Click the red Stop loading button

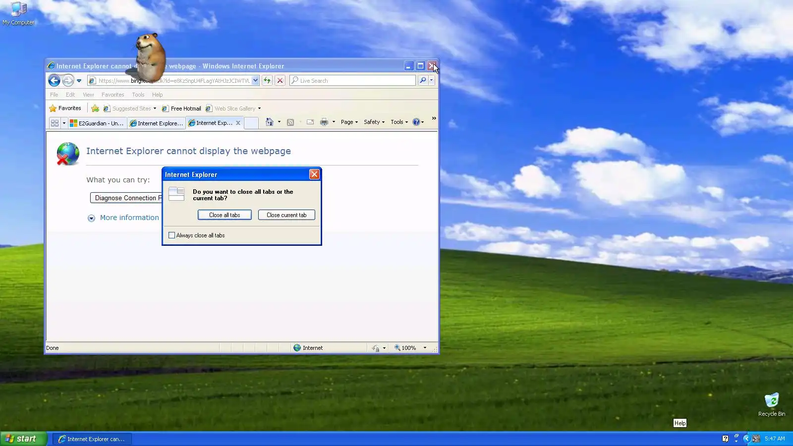point(280,80)
